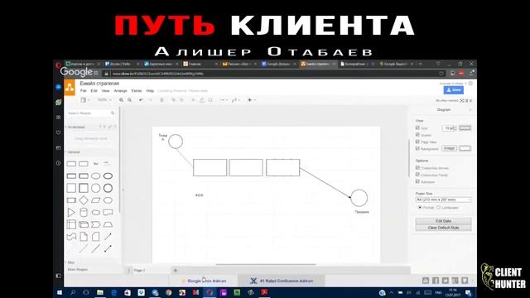Collapse the Scratchpad section
Viewport: 530px width, 298px height.
pyautogui.click(x=75, y=127)
